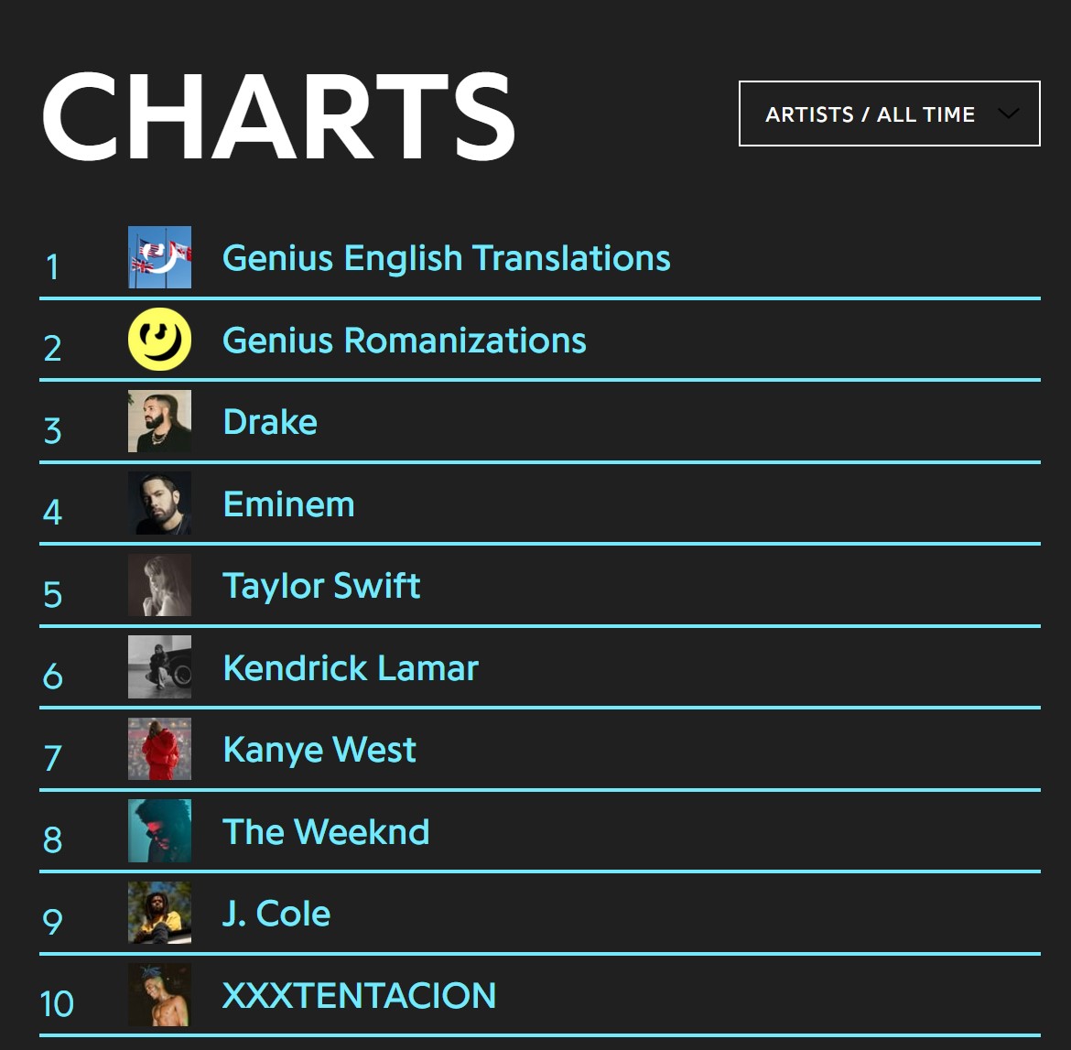This screenshot has height=1050, width=1071.
Task: Open the ARTISTS / ALL TIME dropdown
Action: point(888,114)
